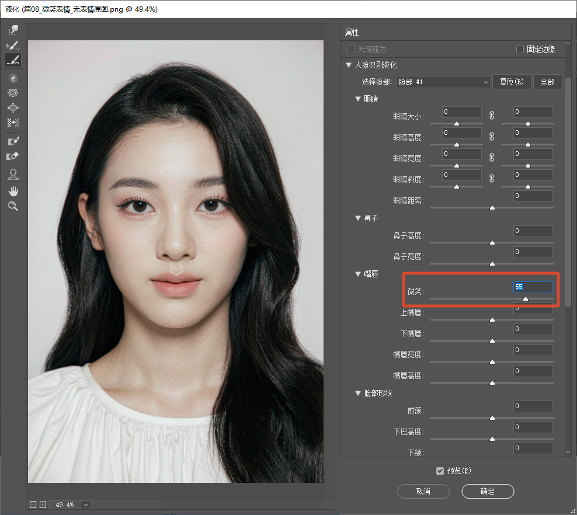Collapse the 鼻子 section
Image resolution: width=577 pixels, height=515 pixels.
(357, 218)
